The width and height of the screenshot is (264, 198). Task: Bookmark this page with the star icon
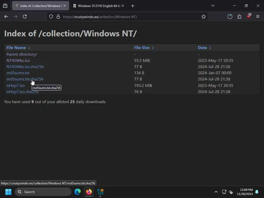(x=204, y=16)
